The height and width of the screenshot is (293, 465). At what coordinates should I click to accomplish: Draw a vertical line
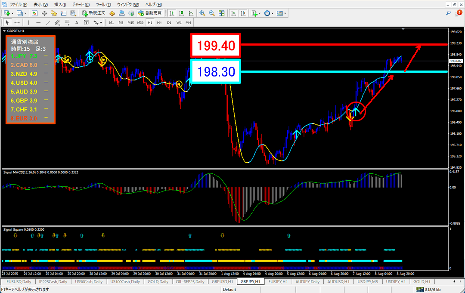tap(28, 22)
